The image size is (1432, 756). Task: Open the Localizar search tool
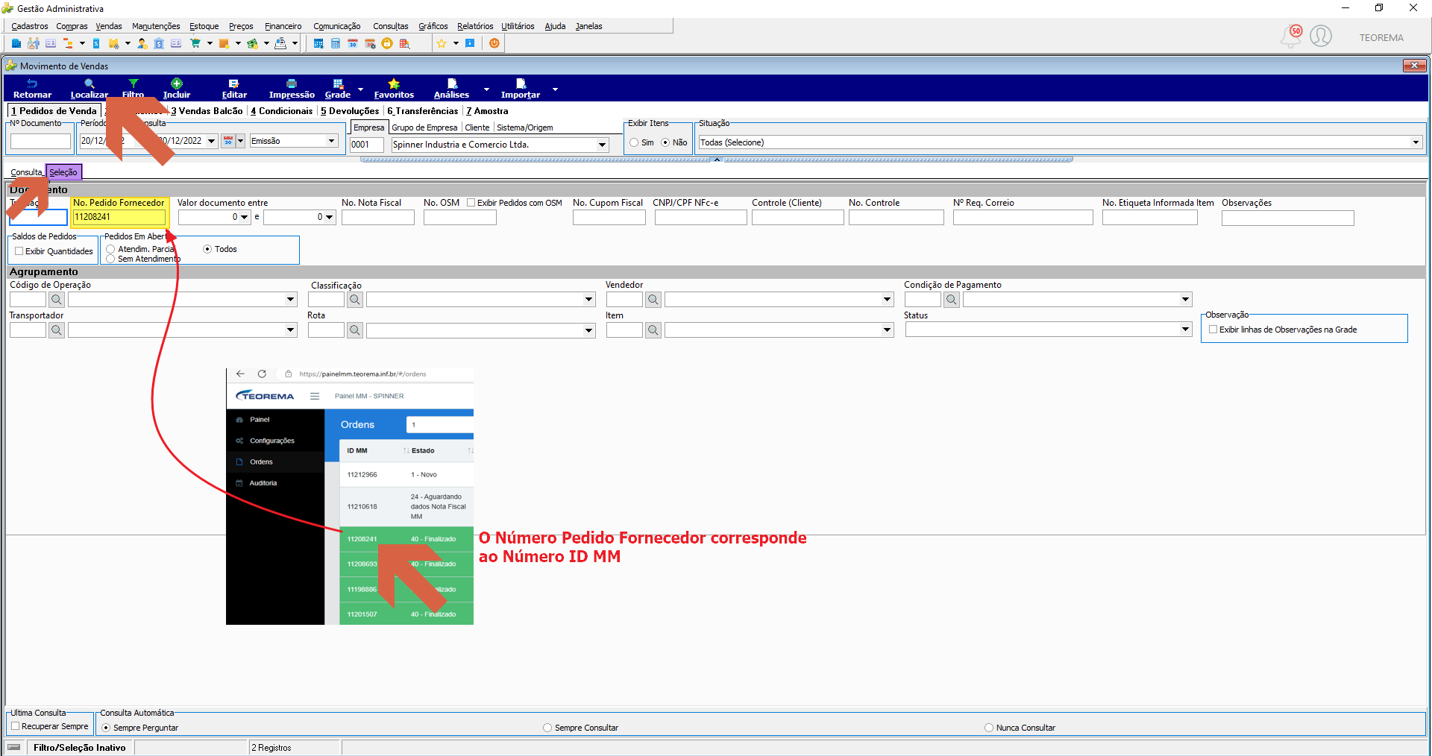point(89,89)
